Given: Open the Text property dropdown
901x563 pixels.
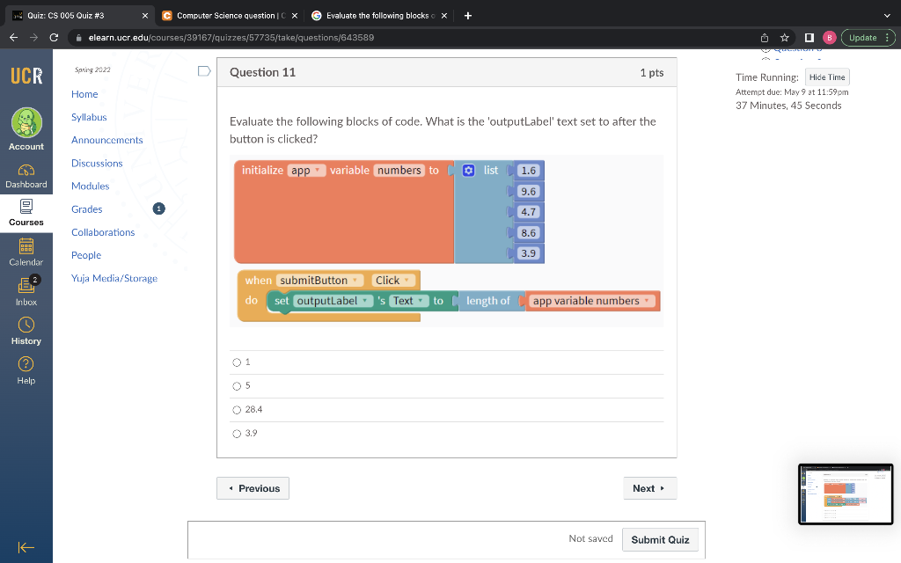Looking at the screenshot, I should point(409,301).
